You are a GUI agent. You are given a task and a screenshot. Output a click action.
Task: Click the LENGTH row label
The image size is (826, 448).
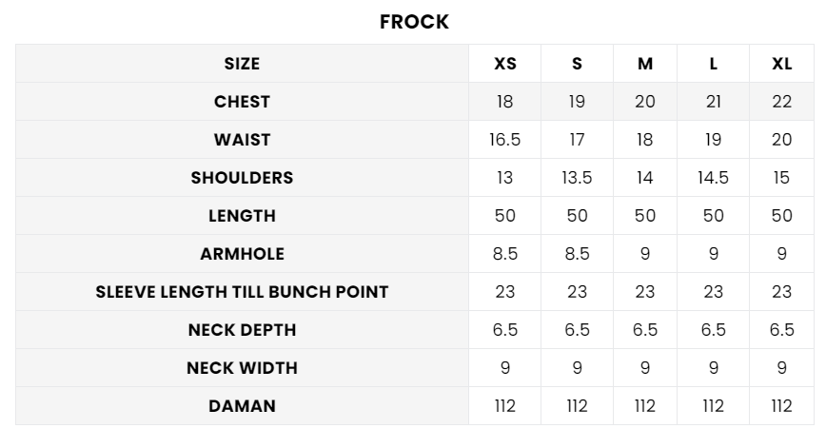[242, 216]
